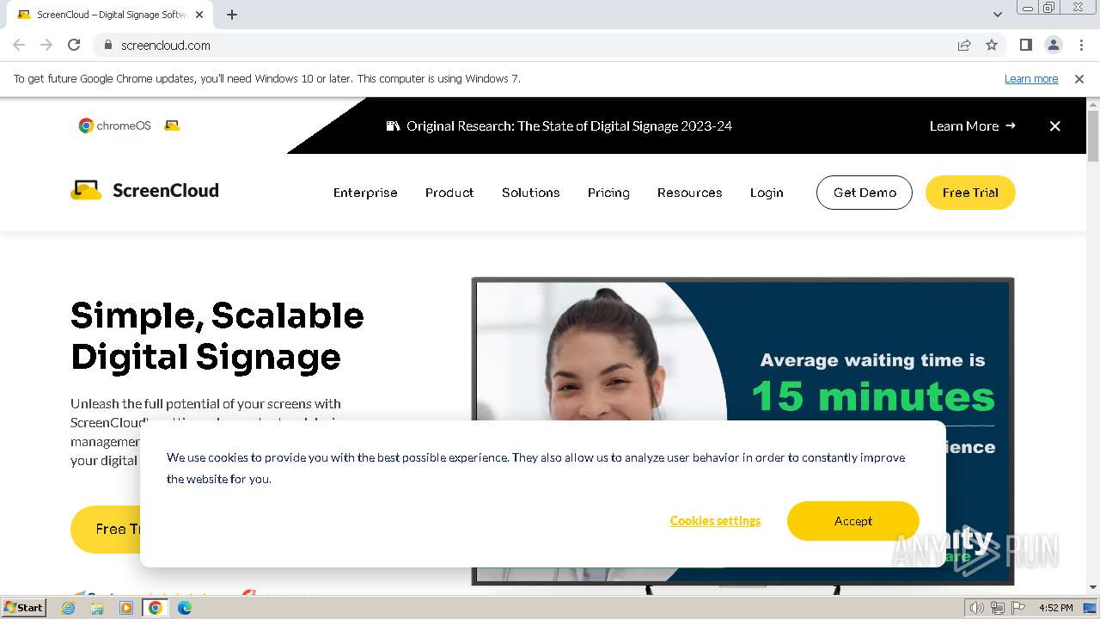Close the ScreenCloud tab

[x=199, y=15]
